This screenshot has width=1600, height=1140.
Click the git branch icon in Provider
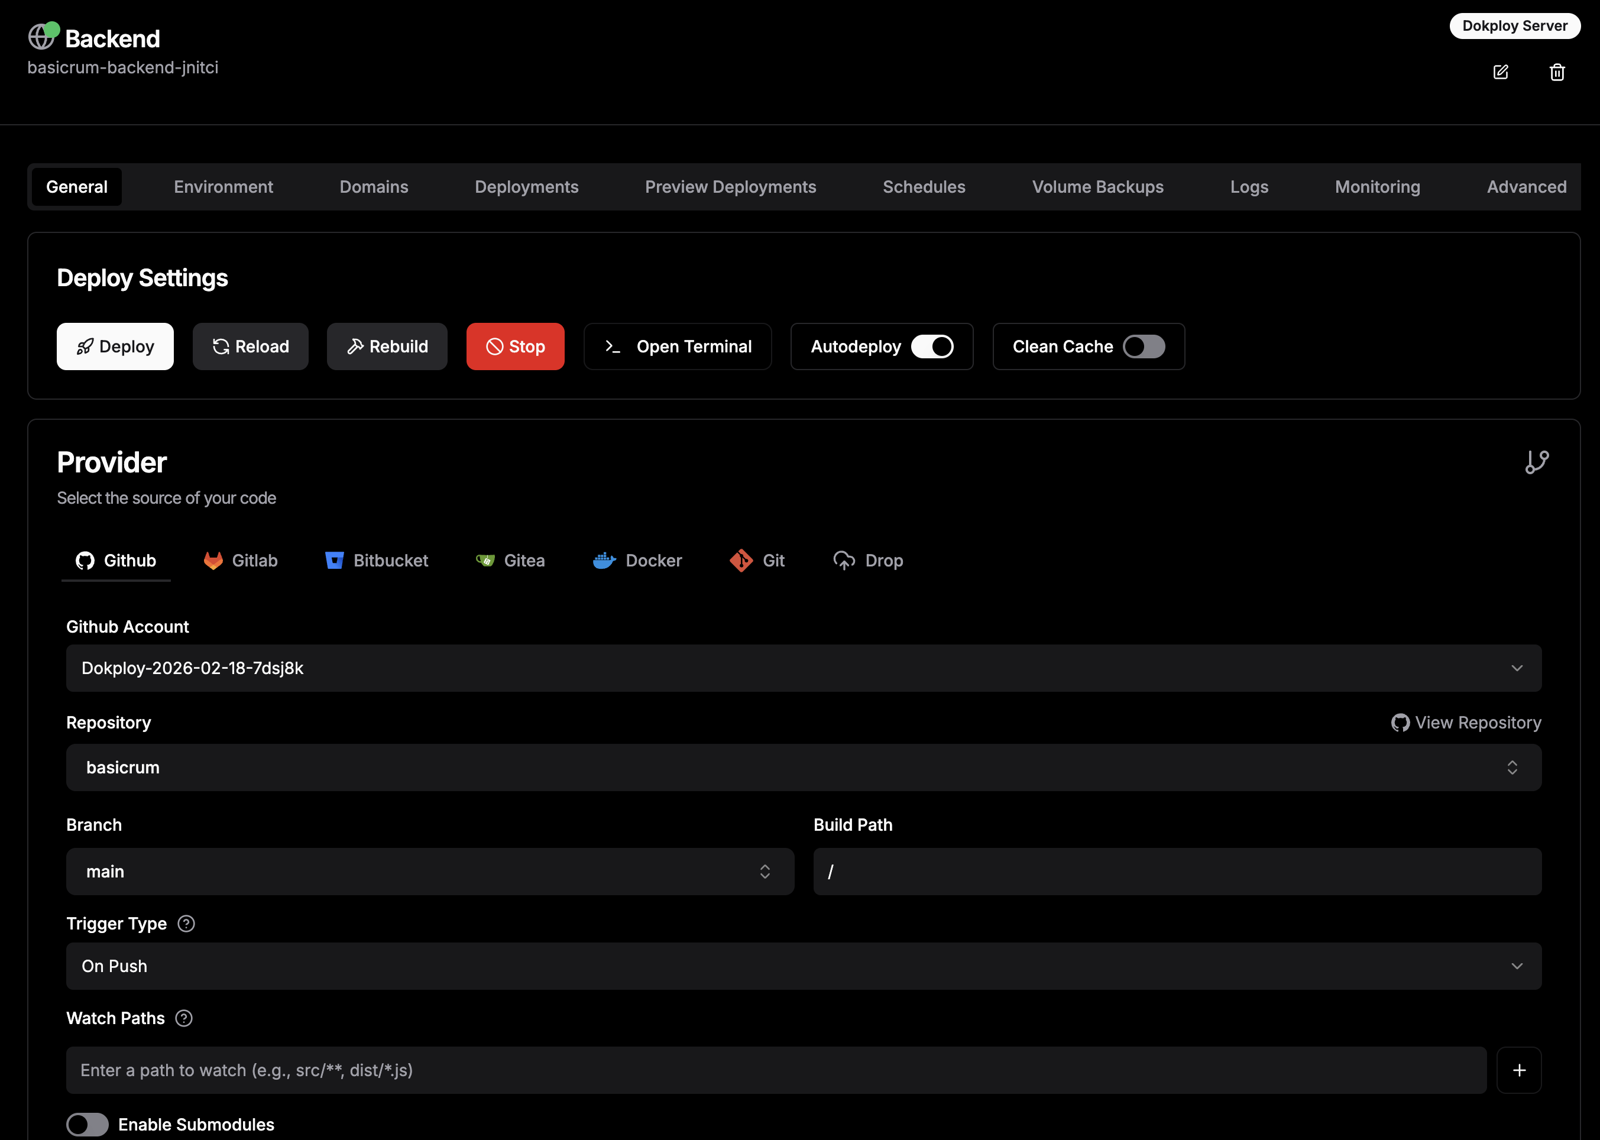coord(1537,462)
